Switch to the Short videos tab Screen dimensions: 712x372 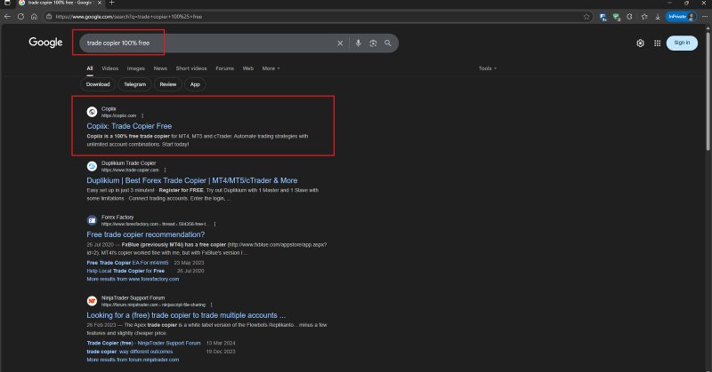click(191, 68)
